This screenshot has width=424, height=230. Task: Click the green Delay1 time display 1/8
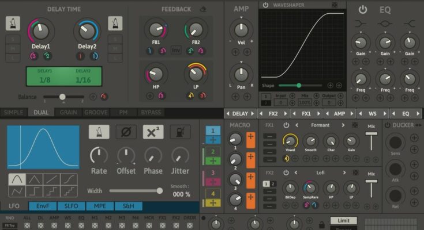click(45, 79)
